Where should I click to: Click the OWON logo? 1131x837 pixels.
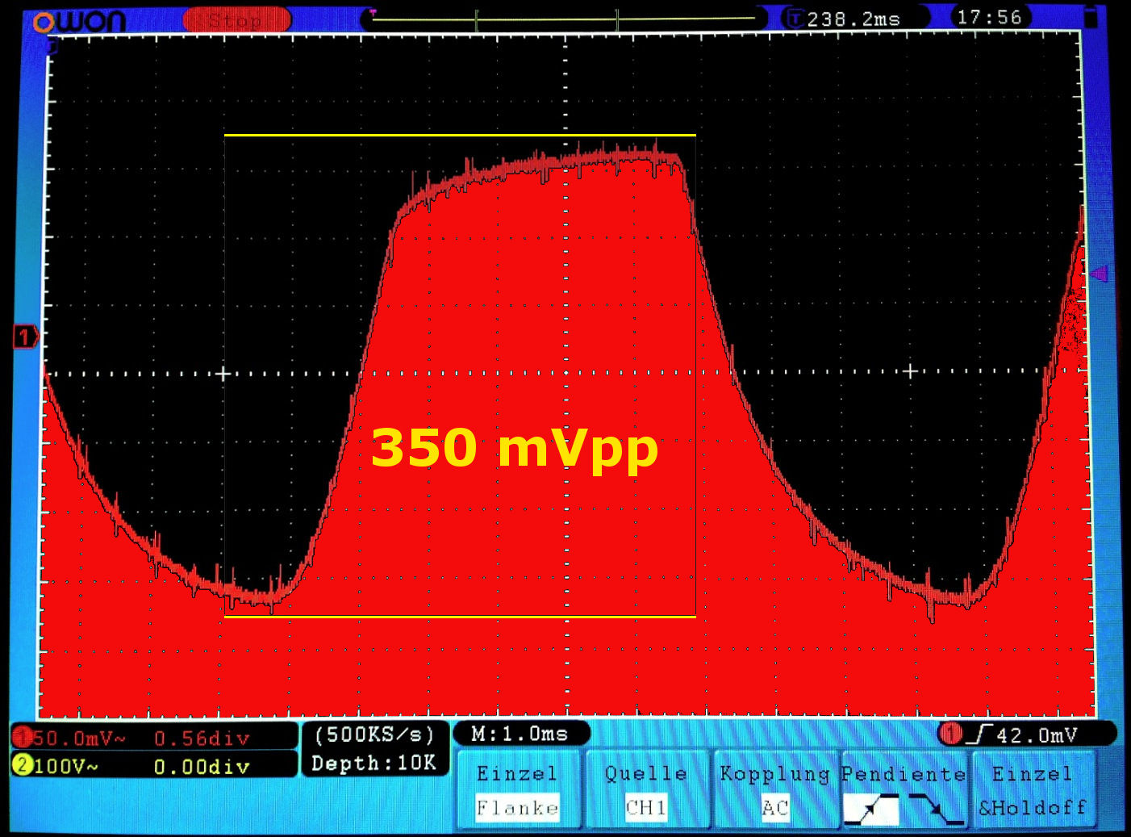[x=79, y=20]
